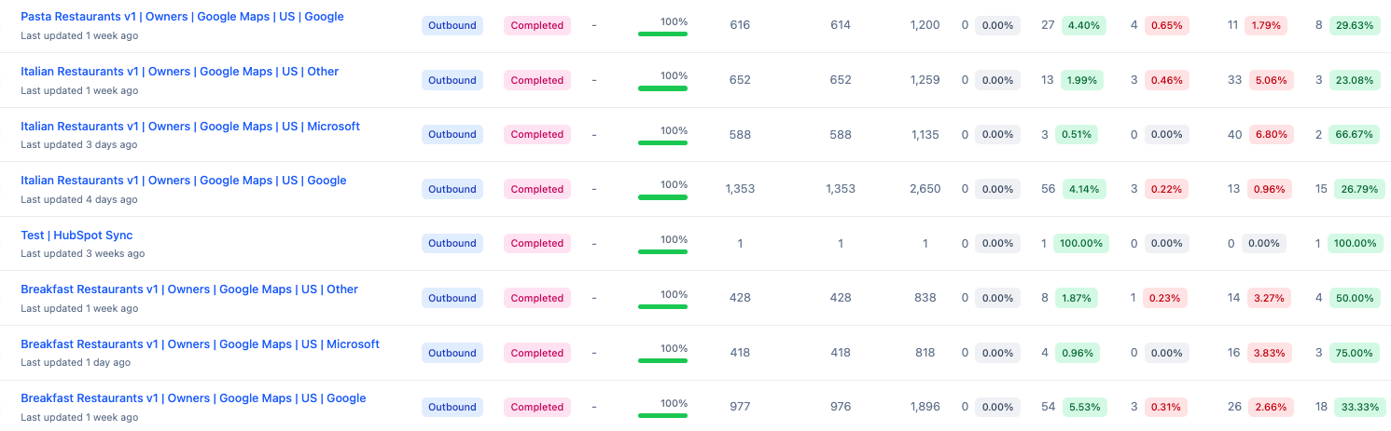Open the Test | HubSpot Sync campaign
Screen dimensions: 1391x431
coord(77,236)
